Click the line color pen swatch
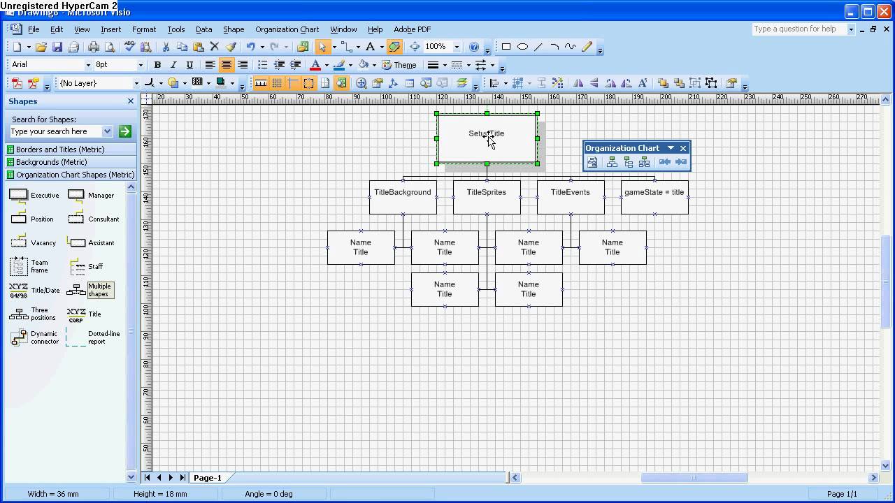The image size is (895, 503). click(339, 65)
